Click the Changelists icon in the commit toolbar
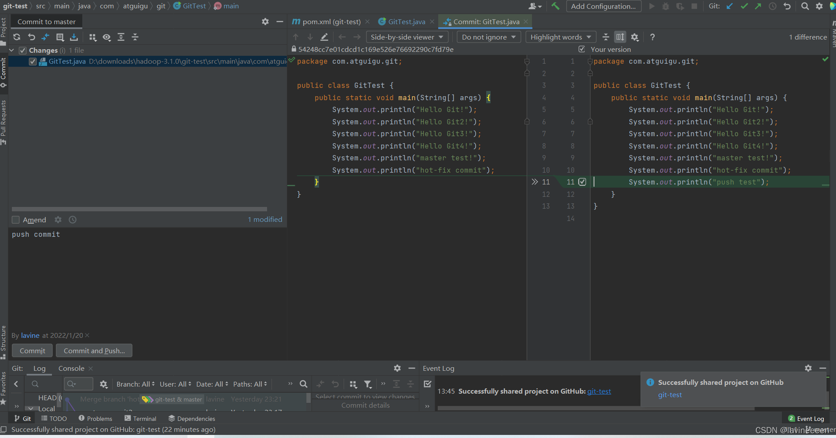 (60, 37)
